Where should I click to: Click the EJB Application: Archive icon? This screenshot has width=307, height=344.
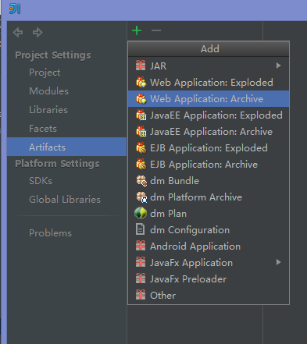141,164
